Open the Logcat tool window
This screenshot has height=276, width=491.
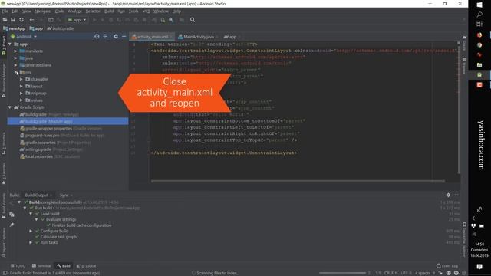87,266
